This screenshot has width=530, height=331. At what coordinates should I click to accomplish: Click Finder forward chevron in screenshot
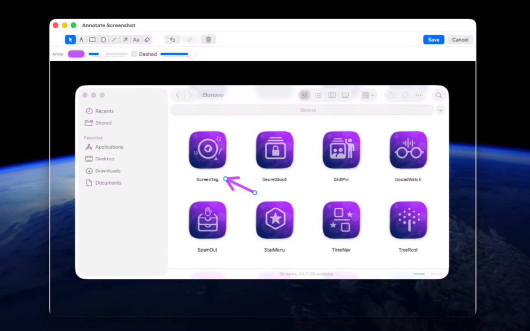tap(191, 95)
